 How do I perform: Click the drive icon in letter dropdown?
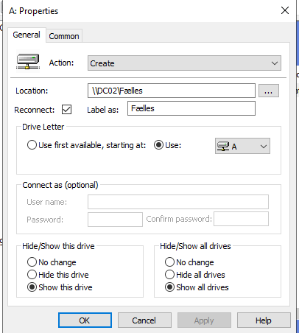pyautogui.click(x=223, y=146)
